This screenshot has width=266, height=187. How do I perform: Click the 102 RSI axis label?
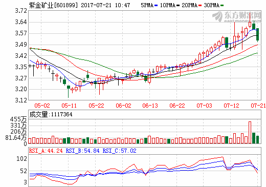click(21, 159)
